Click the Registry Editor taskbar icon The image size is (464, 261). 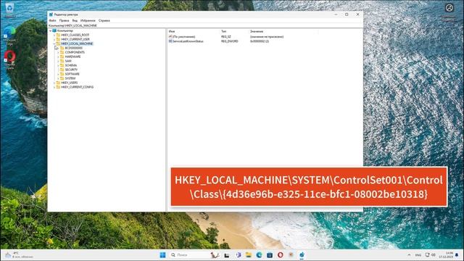point(302,254)
